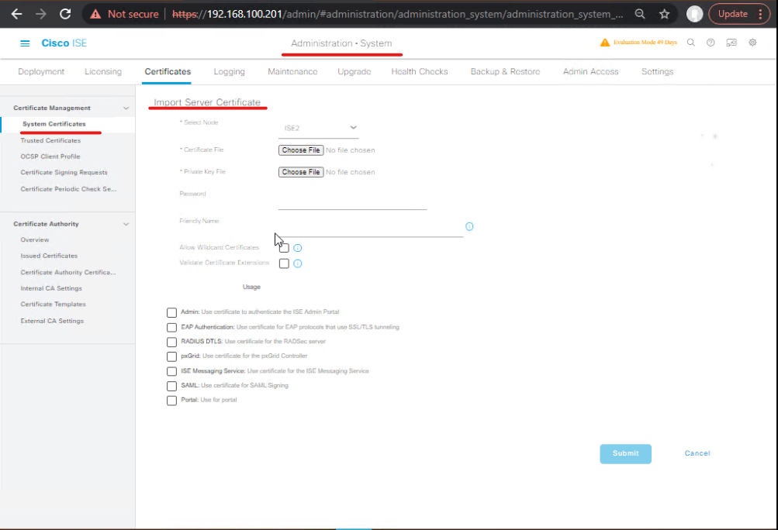Open Certificate Templates in sidebar
778x530 pixels.
coord(53,305)
